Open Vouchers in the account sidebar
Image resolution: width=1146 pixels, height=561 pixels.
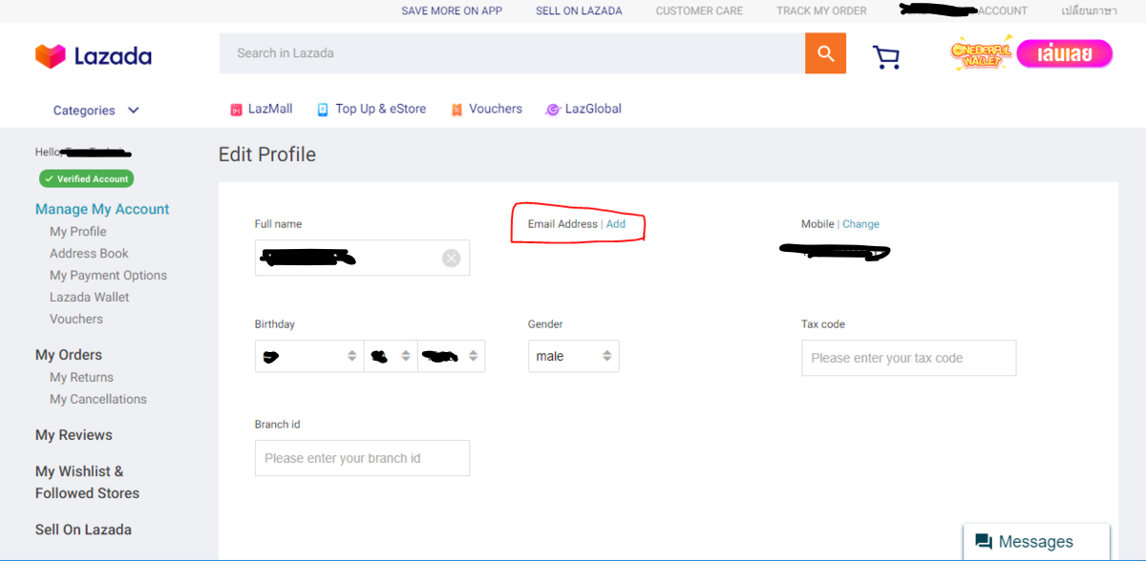pyautogui.click(x=76, y=320)
